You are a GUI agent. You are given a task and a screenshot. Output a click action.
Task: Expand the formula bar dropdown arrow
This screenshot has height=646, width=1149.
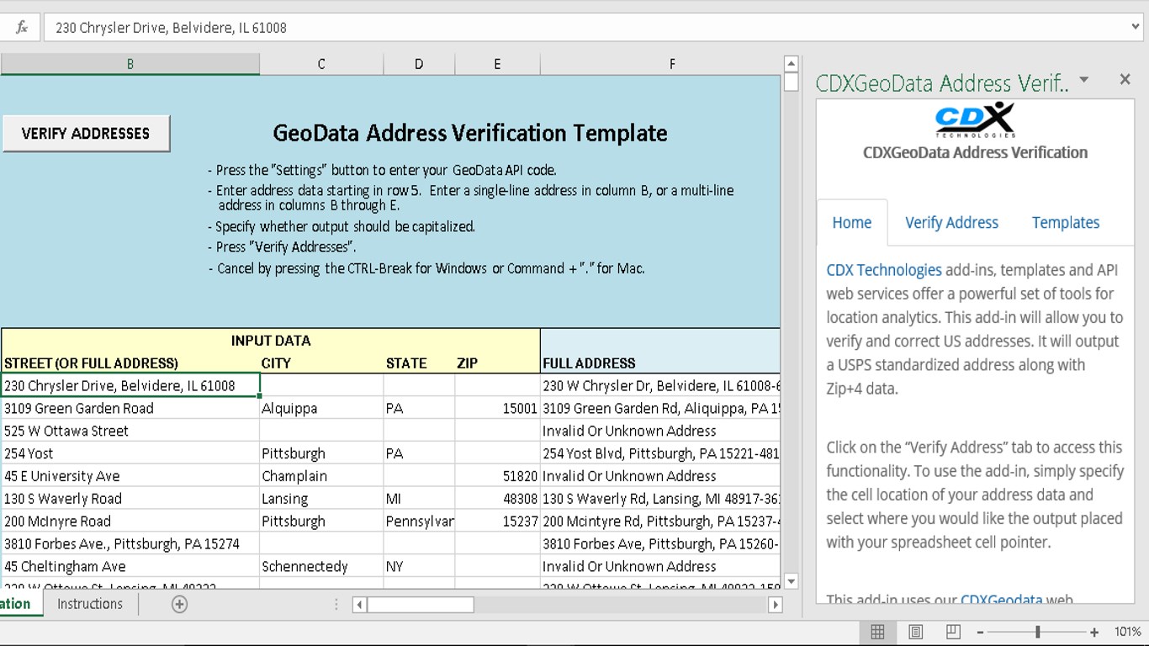(1136, 28)
